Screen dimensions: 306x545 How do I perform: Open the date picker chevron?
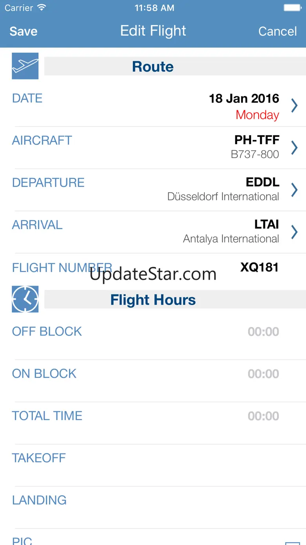coord(294,105)
